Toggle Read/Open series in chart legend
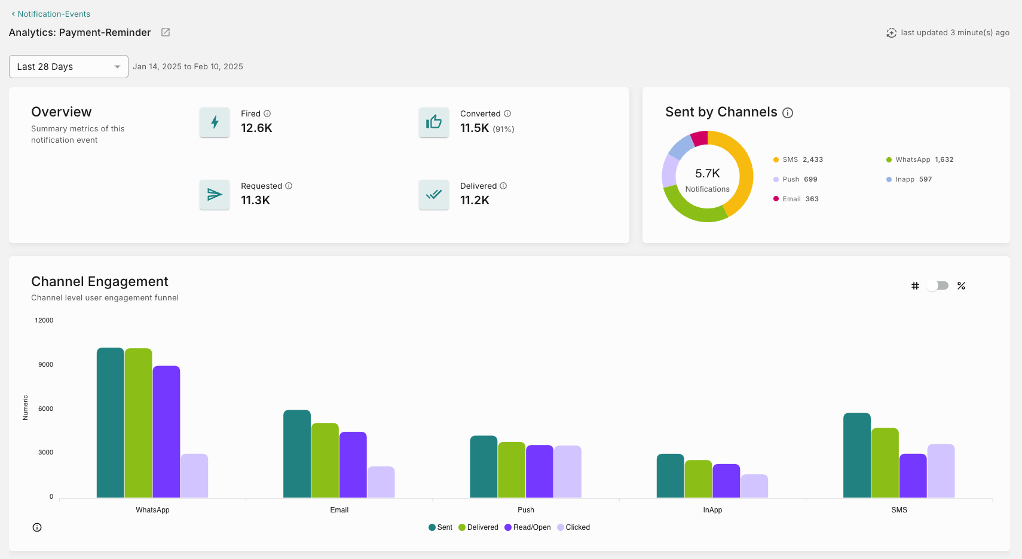 tap(528, 527)
